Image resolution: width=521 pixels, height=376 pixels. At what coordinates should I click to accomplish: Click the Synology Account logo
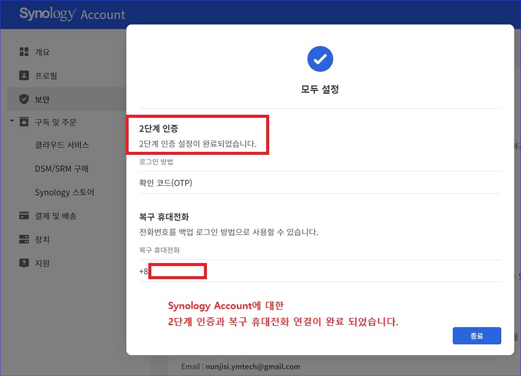(72, 14)
